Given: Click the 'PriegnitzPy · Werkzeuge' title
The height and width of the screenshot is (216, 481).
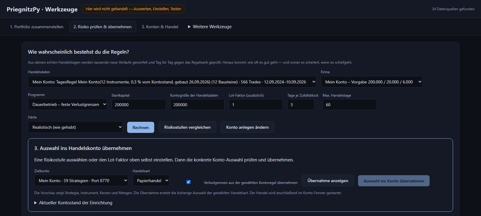Looking at the screenshot, I should (x=42, y=9).
